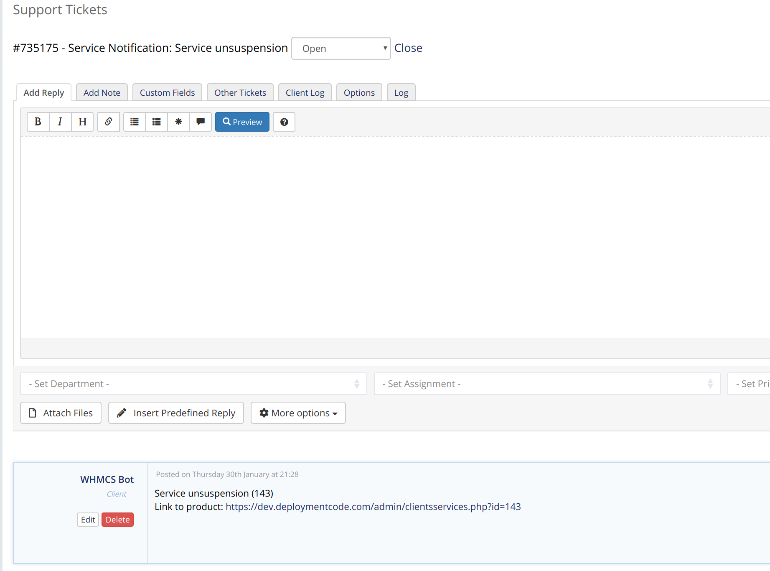Open the Set Department dropdown
The width and height of the screenshot is (770, 571).
tap(193, 383)
